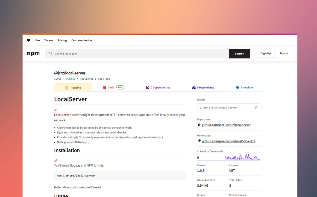The image size is (317, 197).
Task: Show the 6 Versions tab
Action: (x=245, y=88)
